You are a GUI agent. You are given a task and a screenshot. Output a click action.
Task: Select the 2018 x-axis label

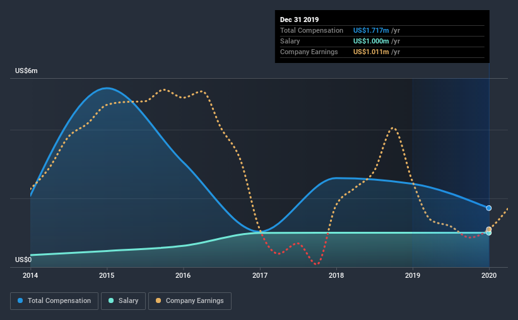336,275
